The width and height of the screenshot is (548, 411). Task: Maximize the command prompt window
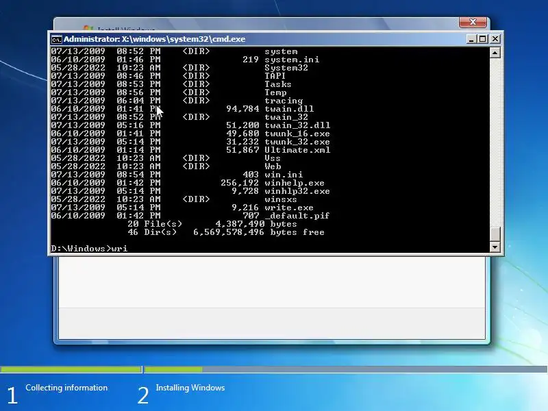click(483, 39)
